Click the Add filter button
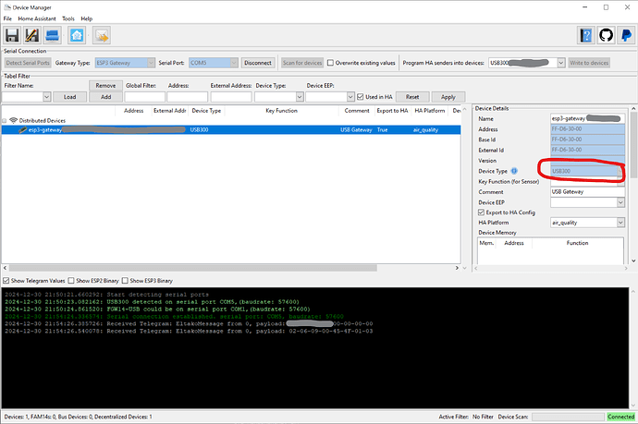Viewport: 638px width, 424px height. (x=105, y=97)
